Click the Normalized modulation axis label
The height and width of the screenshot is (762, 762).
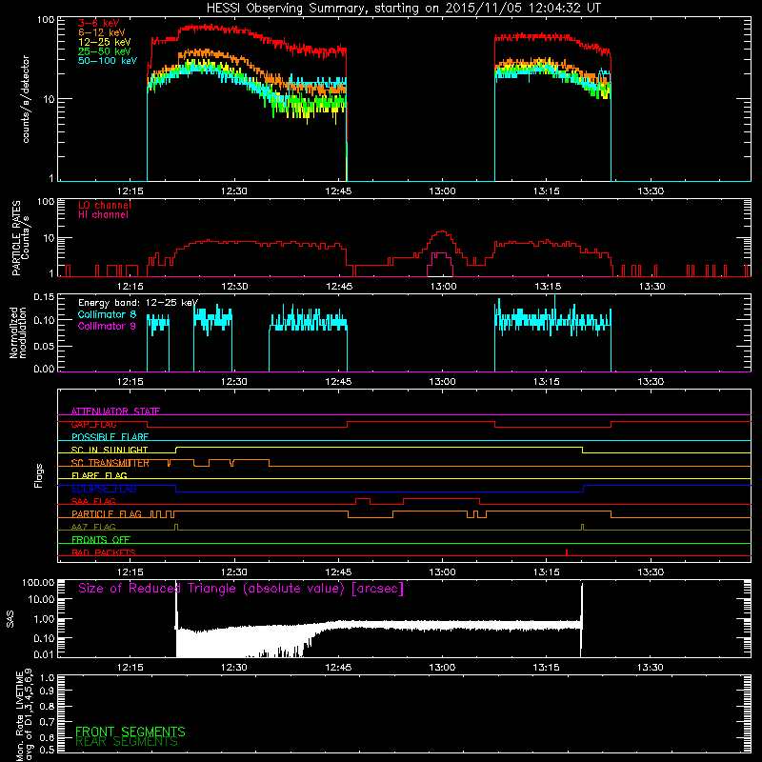(18, 332)
